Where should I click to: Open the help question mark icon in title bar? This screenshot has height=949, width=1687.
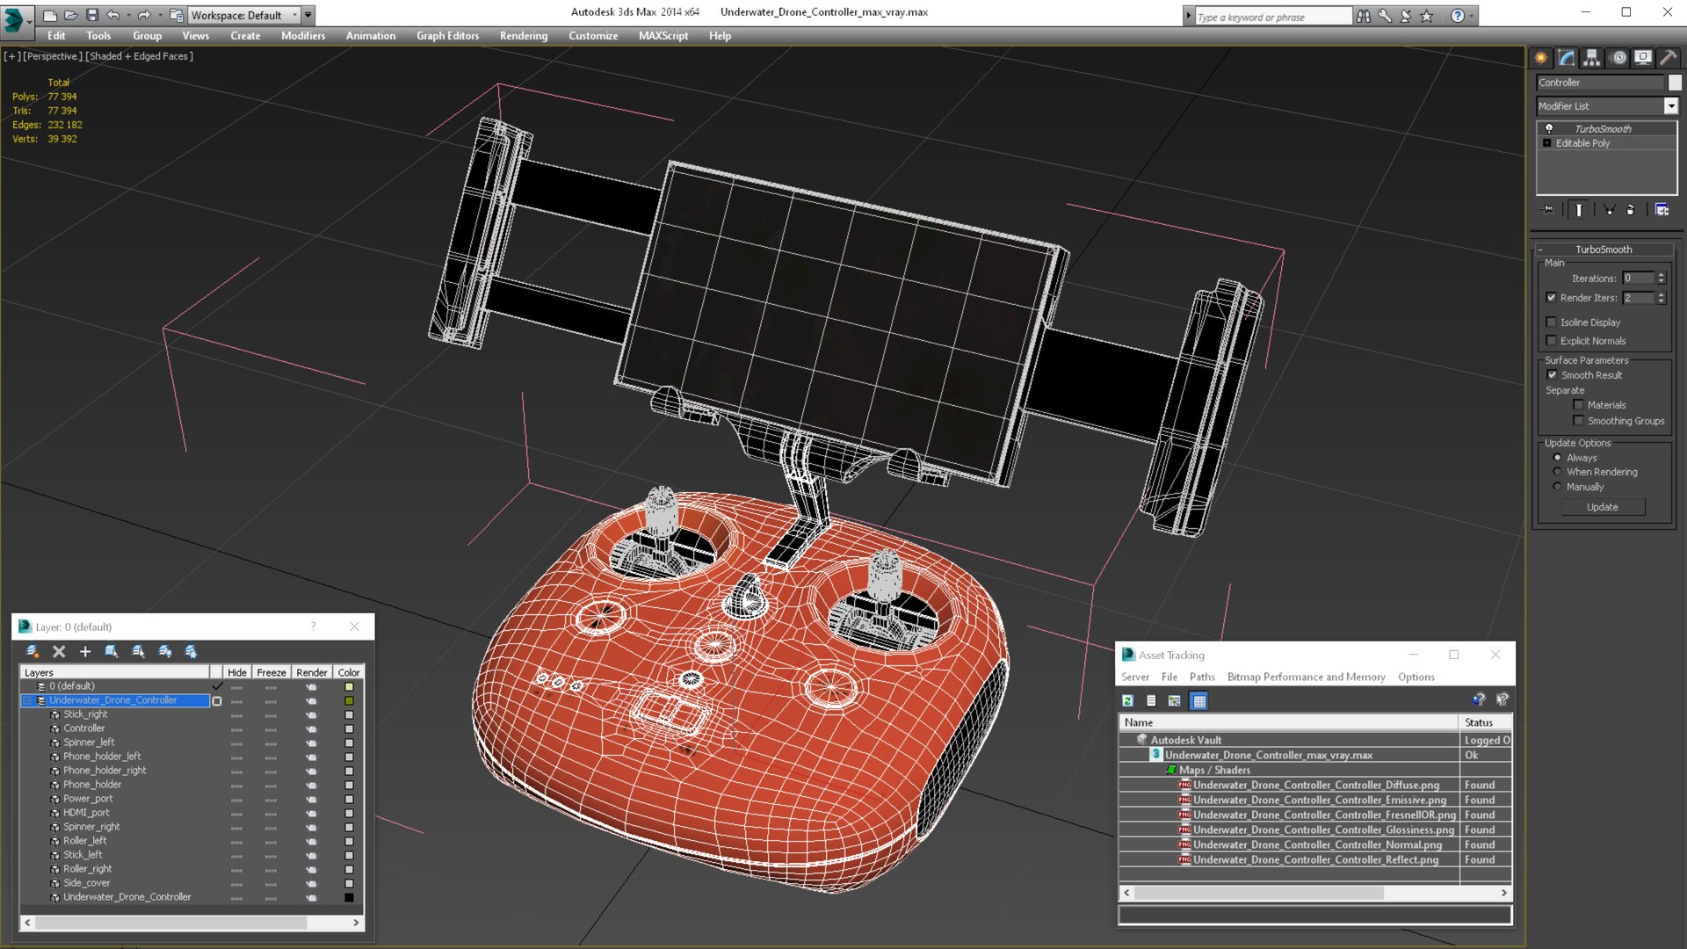pos(1458,16)
